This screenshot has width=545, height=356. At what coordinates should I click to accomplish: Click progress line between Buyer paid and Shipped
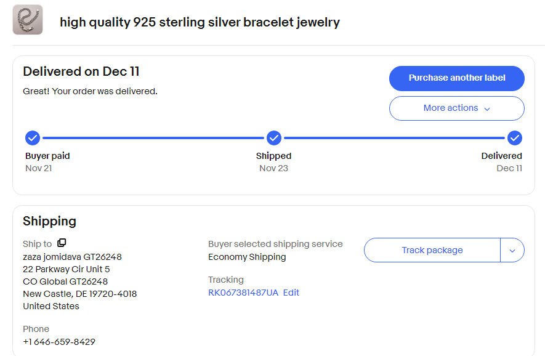pos(153,137)
